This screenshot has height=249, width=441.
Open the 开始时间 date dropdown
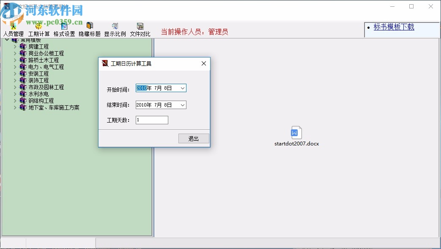pyautogui.click(x=183, y=88)
